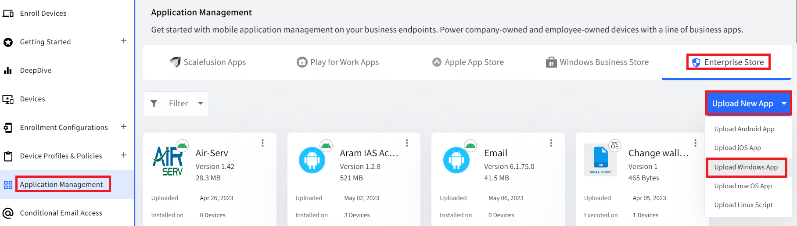Click the 3 Devices installed count
Viewport: 797px width, 226px height.
357,215
